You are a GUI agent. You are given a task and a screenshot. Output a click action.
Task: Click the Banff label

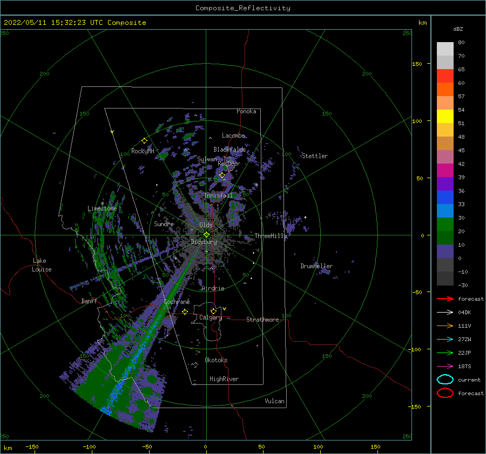pyautogui.click(x=89, y=301)
